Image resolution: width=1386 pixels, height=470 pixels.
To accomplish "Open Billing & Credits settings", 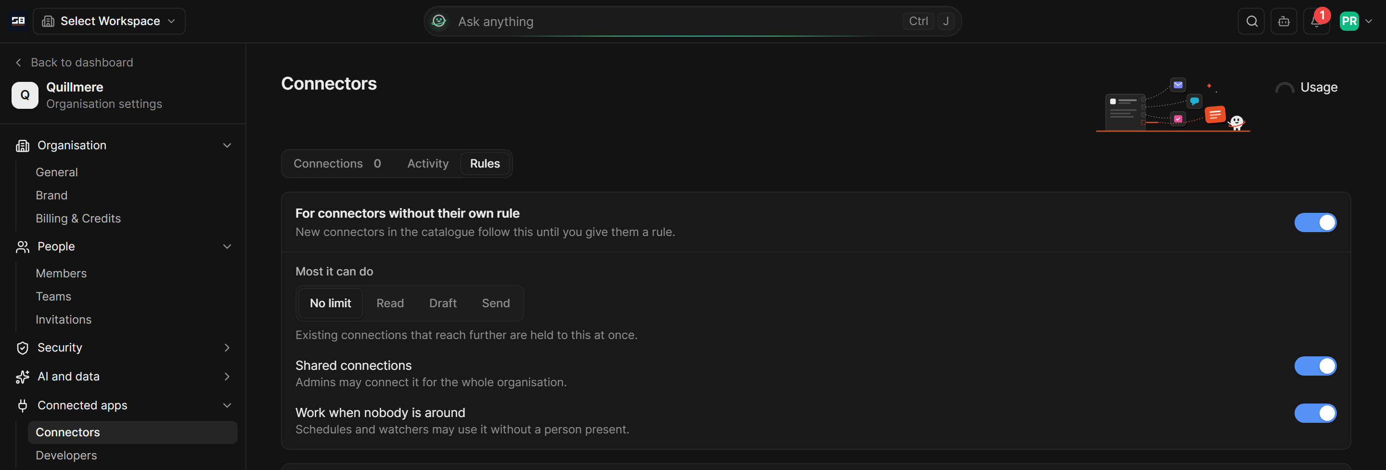I will coord(78,219).
